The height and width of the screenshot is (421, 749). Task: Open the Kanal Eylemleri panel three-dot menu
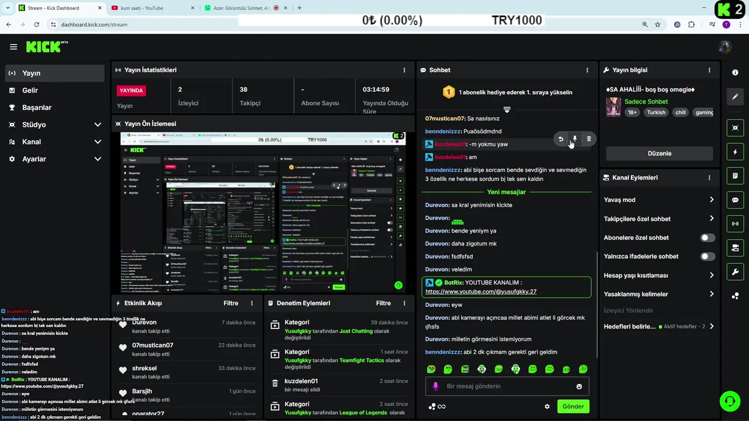(x=709, y=178)
